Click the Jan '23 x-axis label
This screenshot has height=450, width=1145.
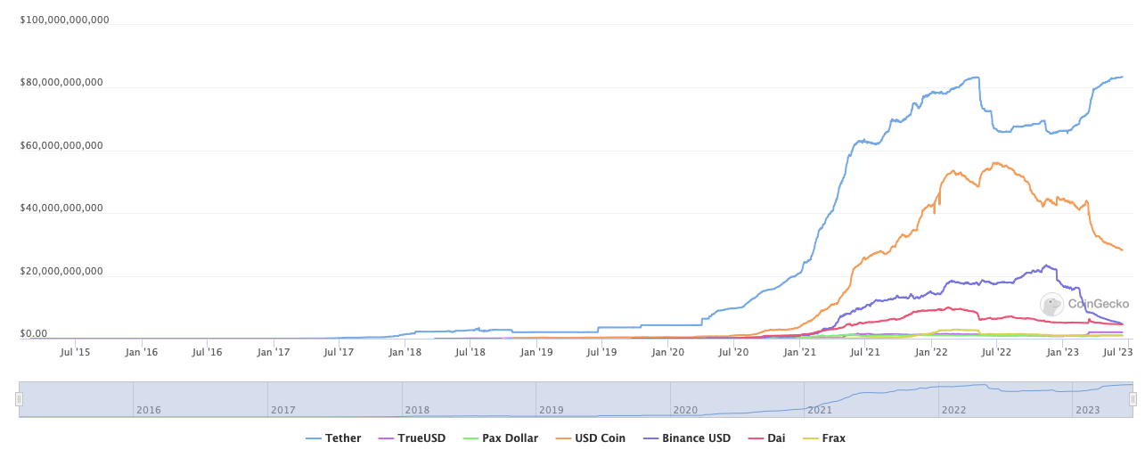click(x=1063, y=352)
